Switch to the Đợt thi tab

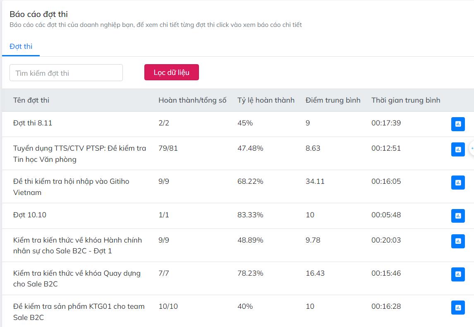click(21, 46)
